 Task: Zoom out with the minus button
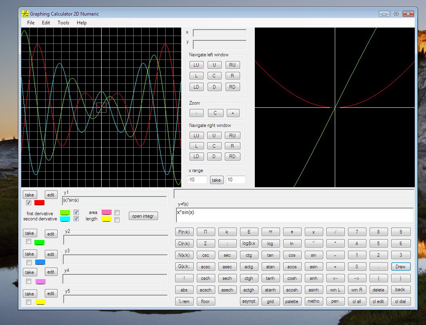point(196,113)
